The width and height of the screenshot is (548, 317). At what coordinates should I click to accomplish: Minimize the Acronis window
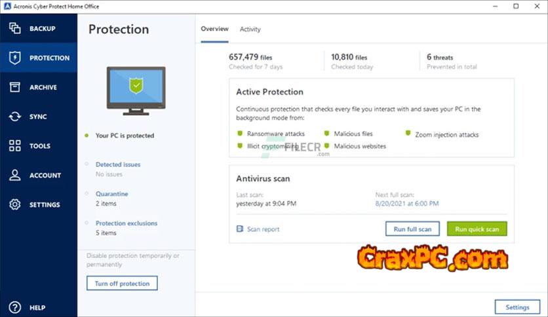495,7
